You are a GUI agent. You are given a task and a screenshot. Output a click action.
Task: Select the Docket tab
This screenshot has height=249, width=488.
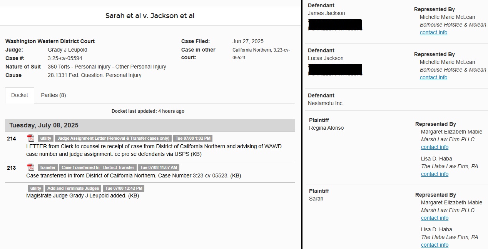[x=20, y=95]
